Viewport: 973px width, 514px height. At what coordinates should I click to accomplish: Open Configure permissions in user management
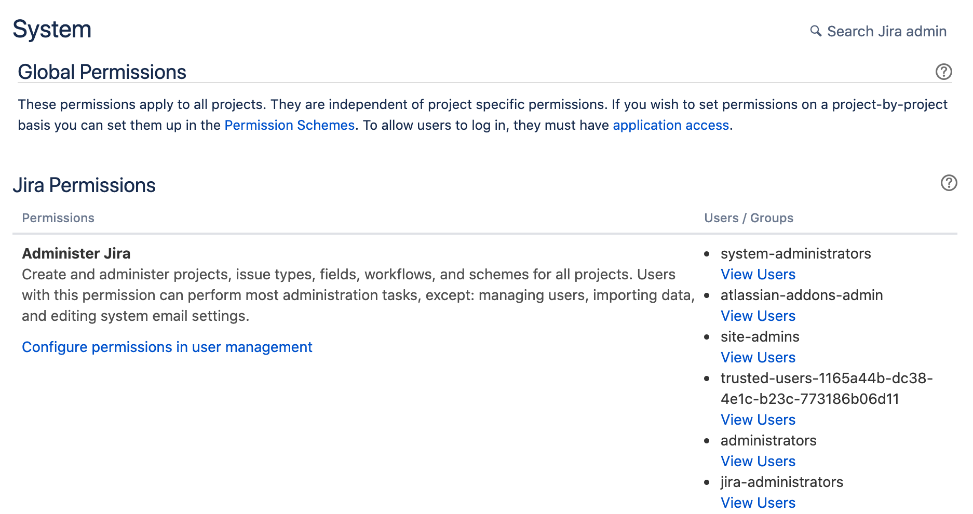167,347
